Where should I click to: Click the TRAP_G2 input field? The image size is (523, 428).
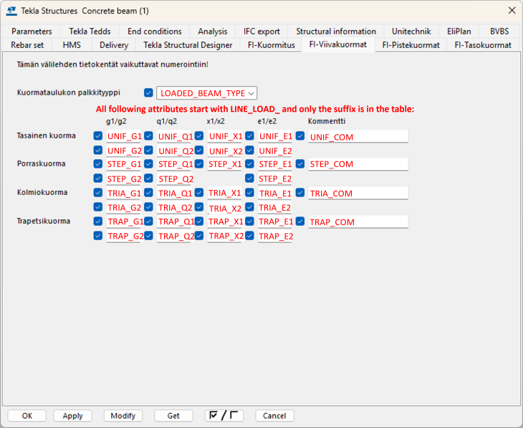pyautogui.click(x=124, y=236)
